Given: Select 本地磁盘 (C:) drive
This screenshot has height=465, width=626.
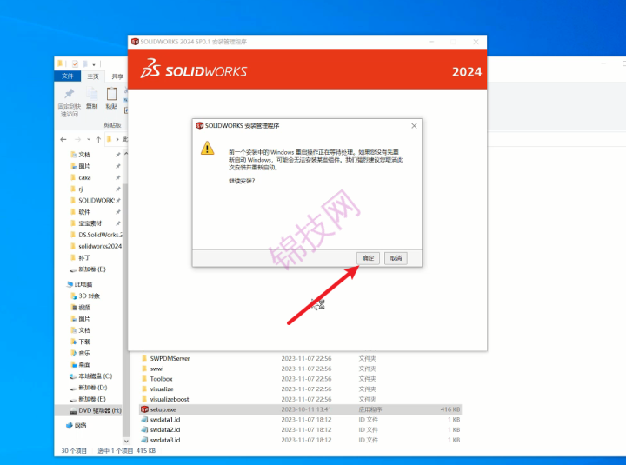Looking at the screenshot, I should click(95, 376).
